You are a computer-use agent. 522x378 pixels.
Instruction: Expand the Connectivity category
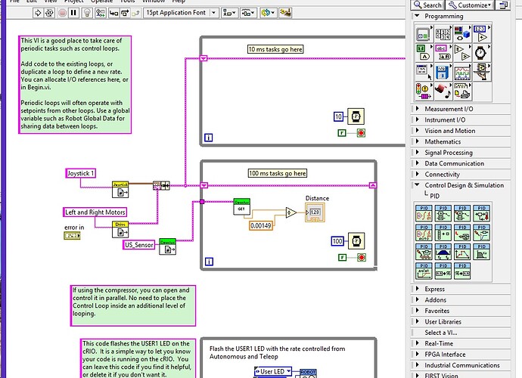(461, 175)
